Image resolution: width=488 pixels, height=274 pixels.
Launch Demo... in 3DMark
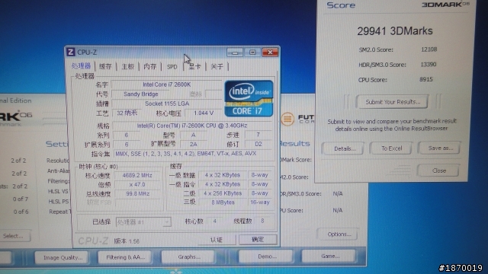[266, 256]
